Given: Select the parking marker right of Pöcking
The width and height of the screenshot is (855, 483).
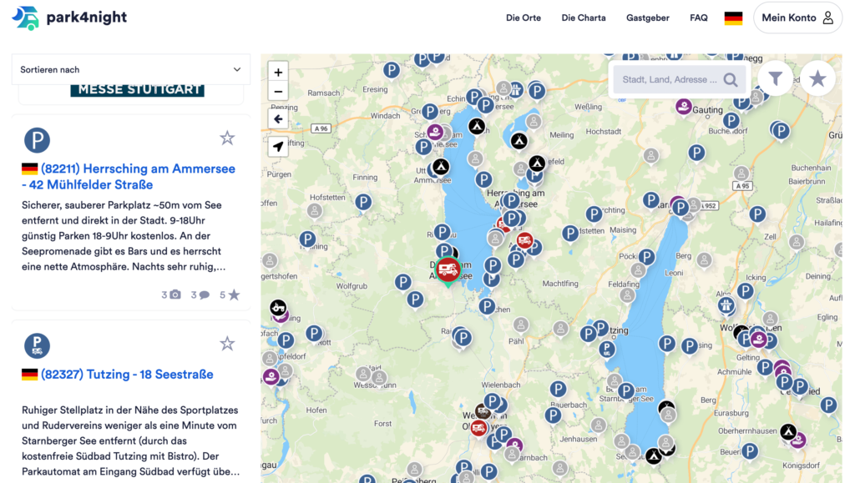Looking at the screenshot, I should pos(647,256).
